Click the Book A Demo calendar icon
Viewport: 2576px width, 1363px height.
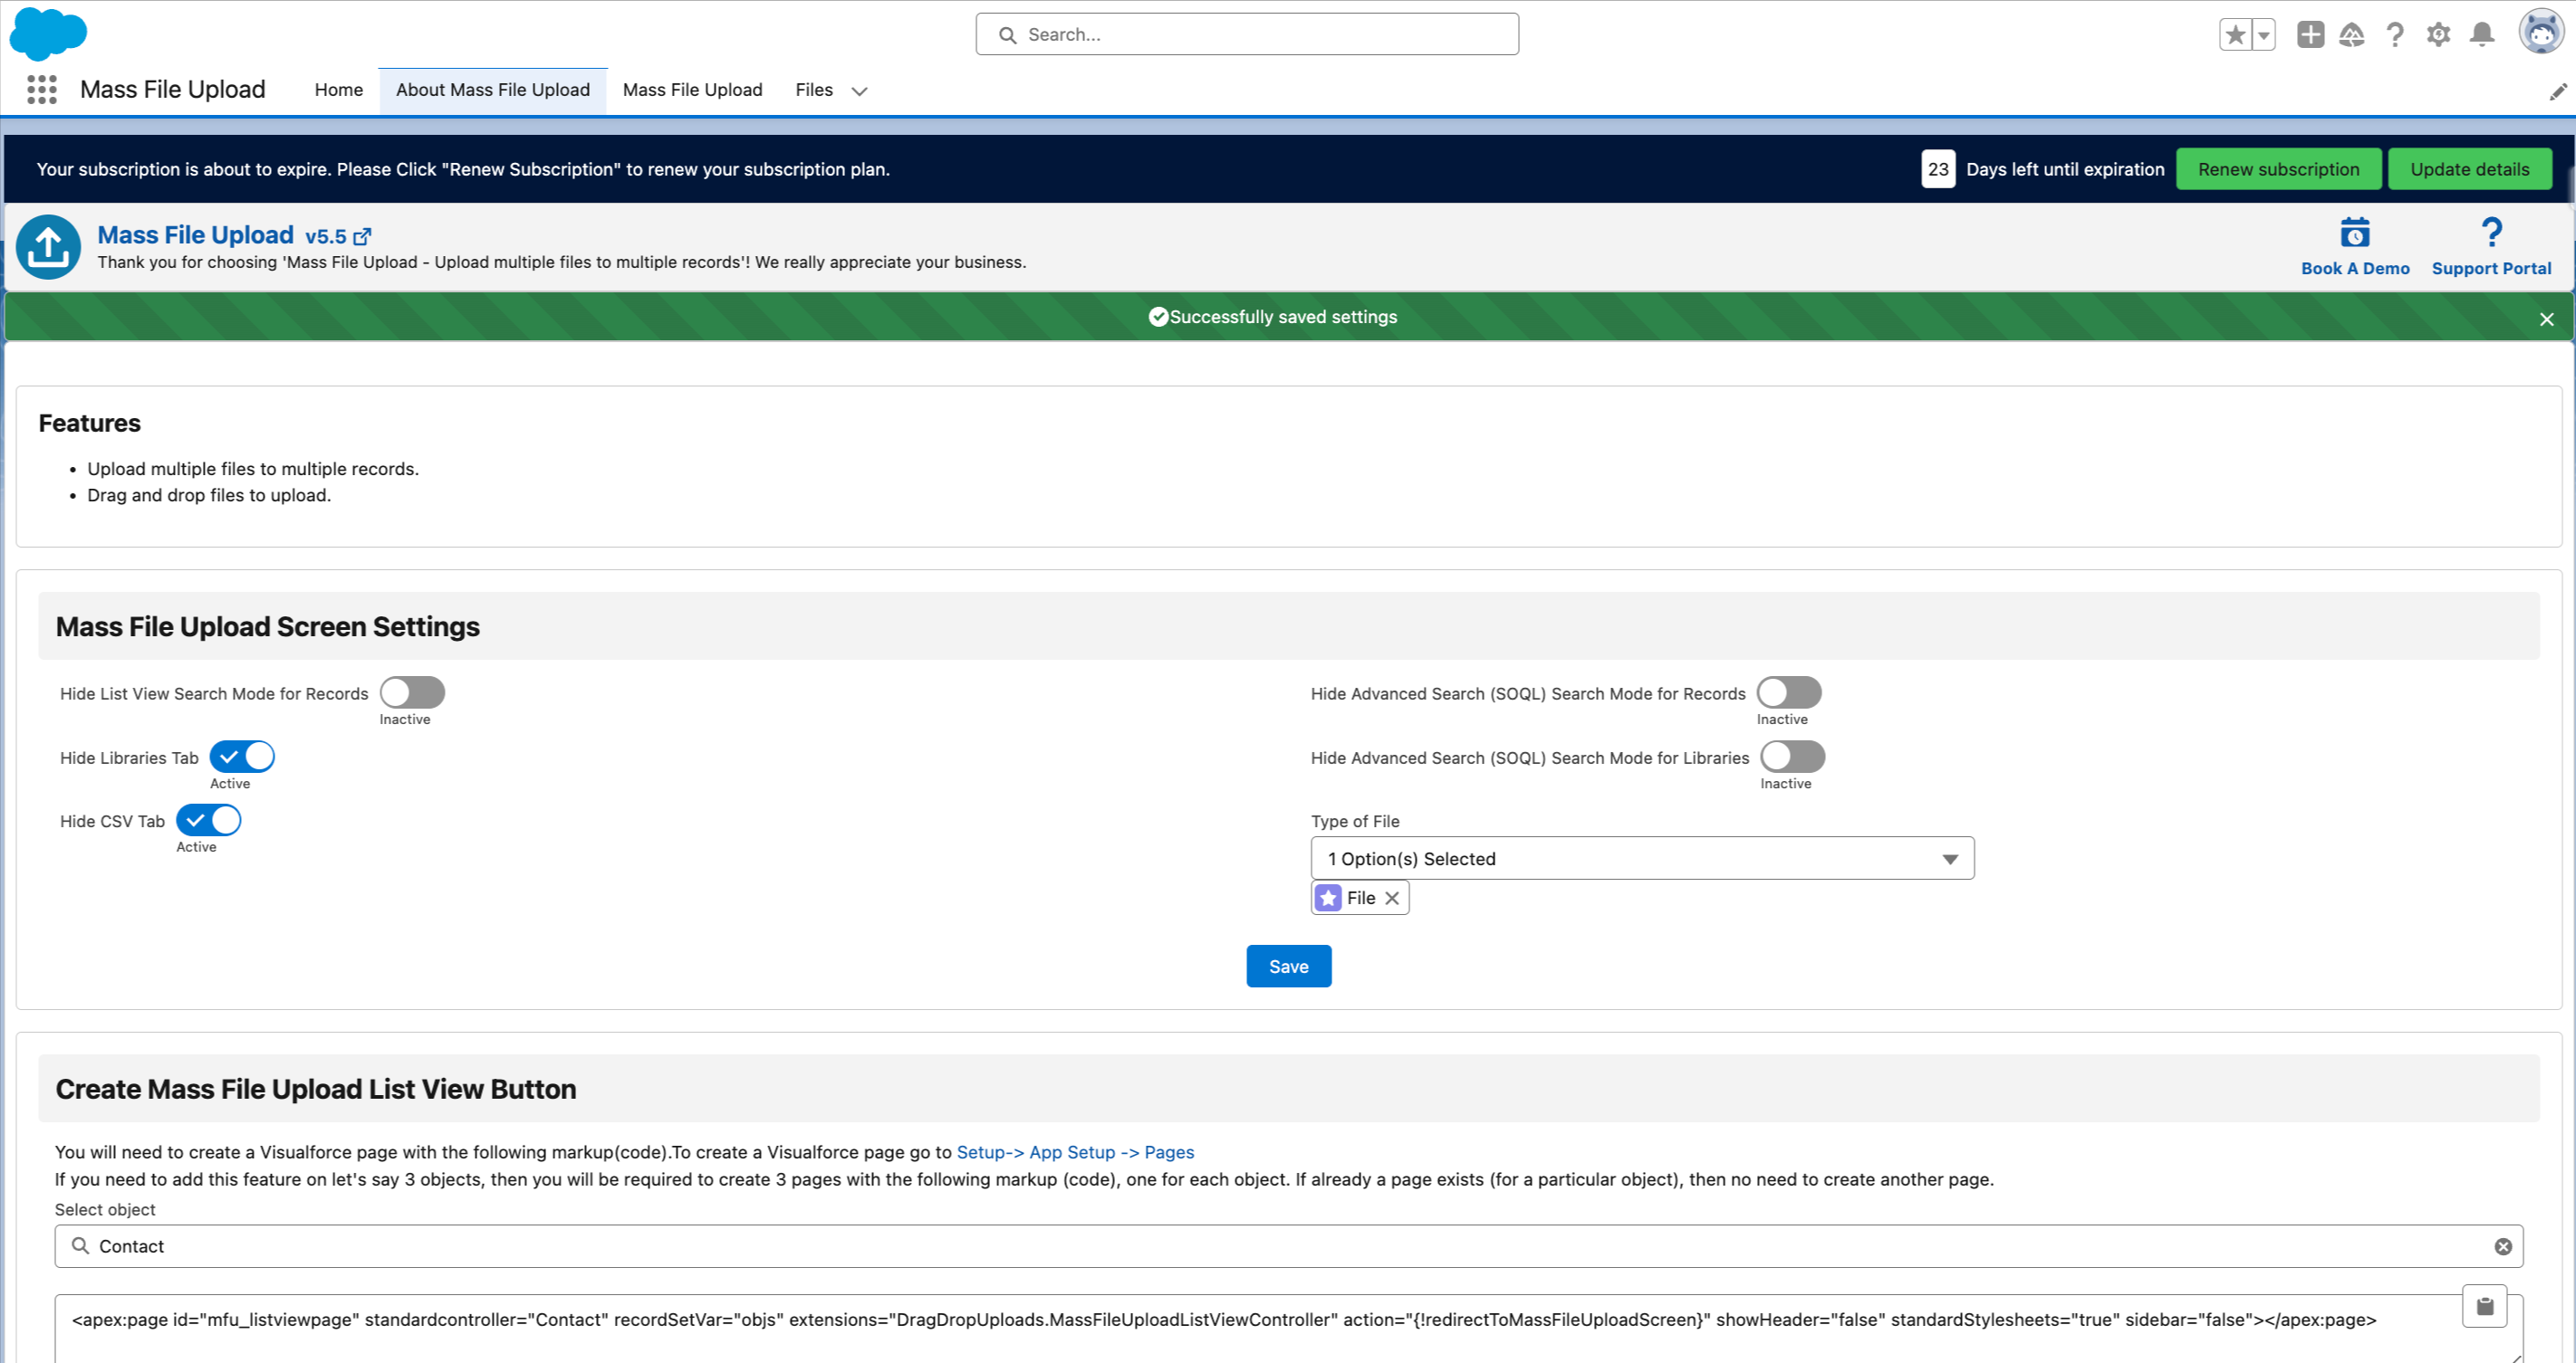(x=2354, y=234)
